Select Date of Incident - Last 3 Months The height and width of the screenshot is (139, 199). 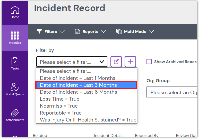[78, 85]
